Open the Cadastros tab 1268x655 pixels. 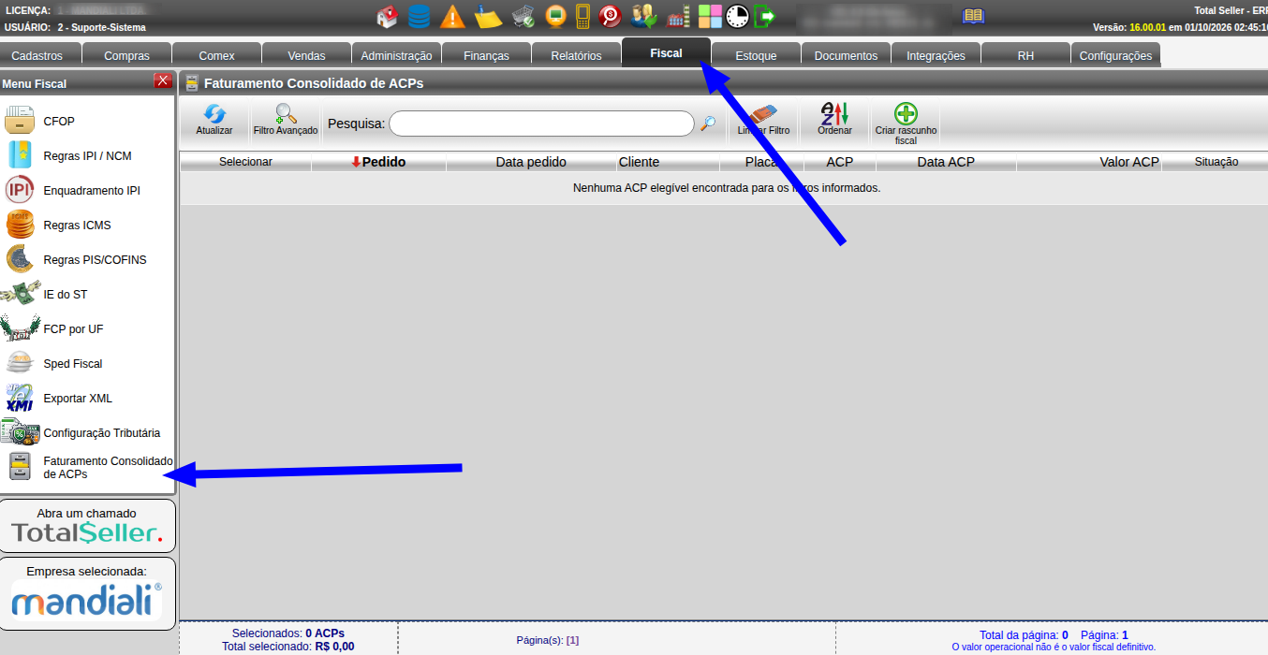(x=37, y=55)
